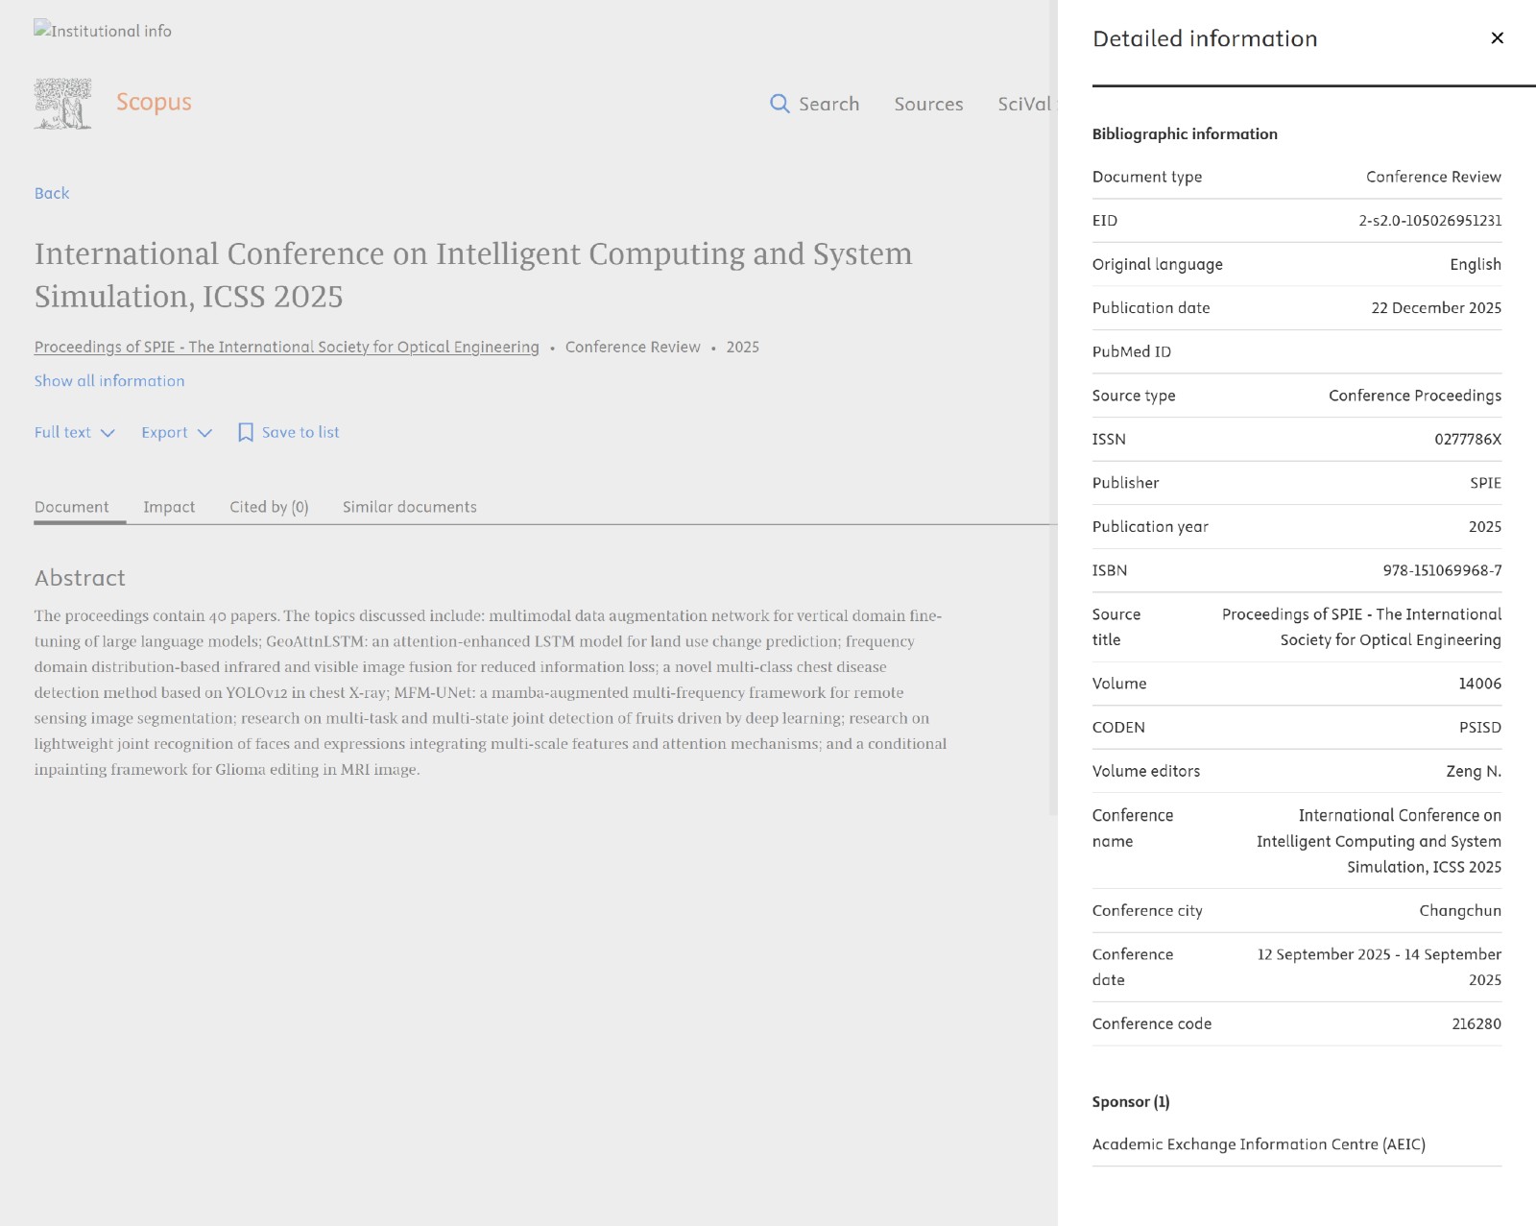Click the Sponsor (1) section heading
Viewport: 1536px width, 1226px height.
tap(1131, 1102)
